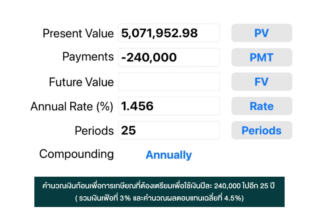Click the Present Value label text
319x222 pixels.
(x=78, y=33)
